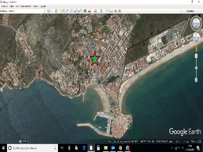The image size is (203, 152).
Task: Open the Windows Start menu
Action: 3,148
